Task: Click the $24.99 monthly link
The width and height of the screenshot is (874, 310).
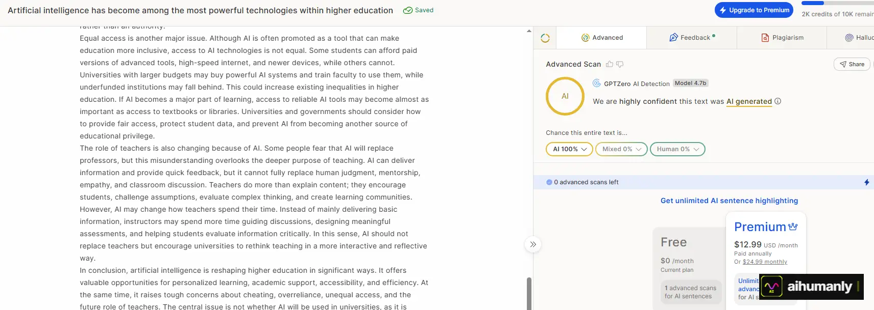Action: pyautogui.click(x=765, y=262)
